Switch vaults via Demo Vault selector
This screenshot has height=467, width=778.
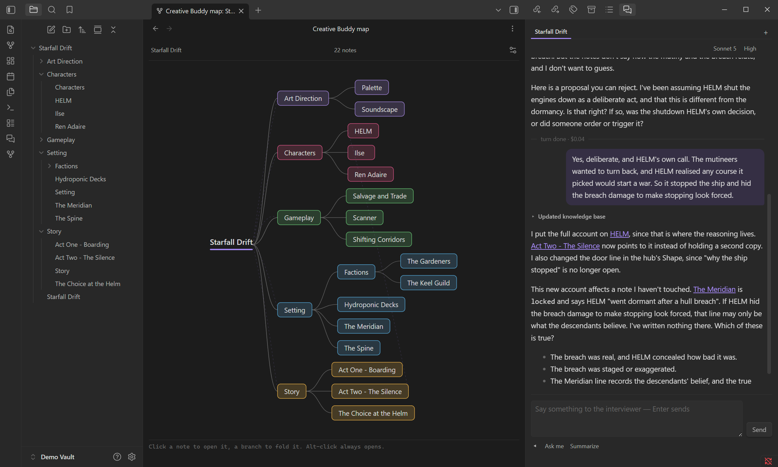click(x=53, y=457)
